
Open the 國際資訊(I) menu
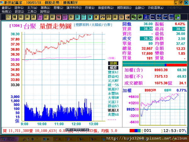click(x=124, y=8)
